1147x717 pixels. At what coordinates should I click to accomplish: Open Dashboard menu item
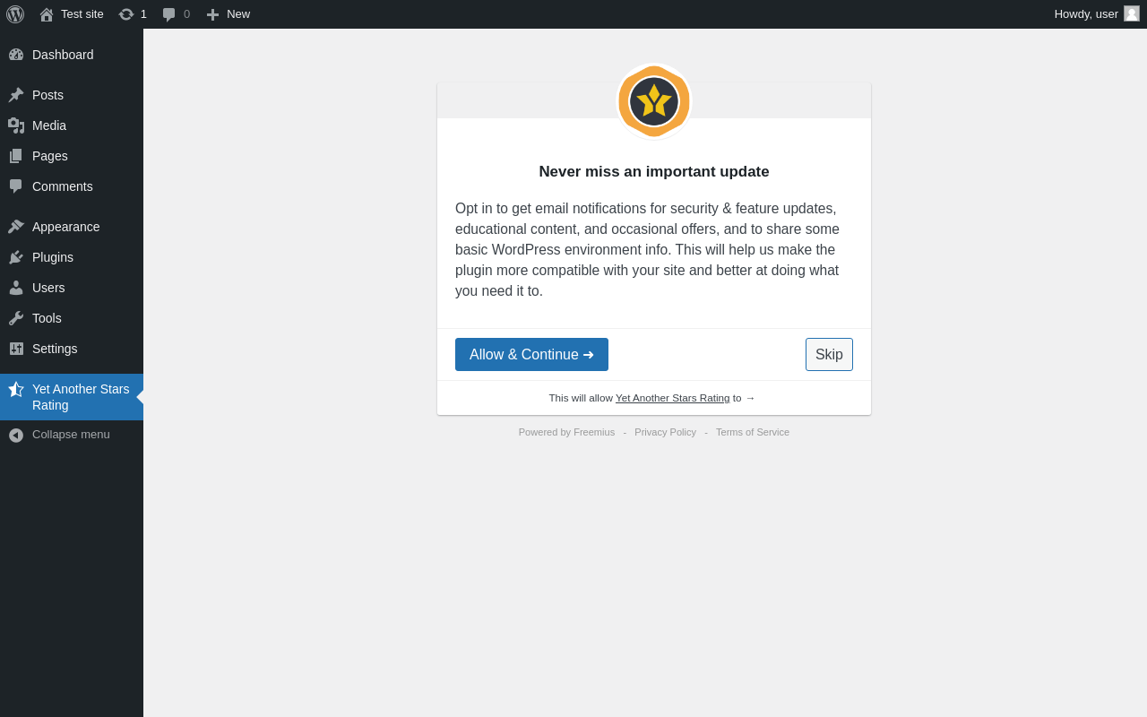[x=72, y=55]
